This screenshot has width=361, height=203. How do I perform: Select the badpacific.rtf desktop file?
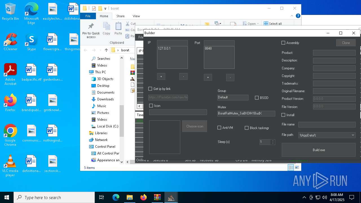(31, 73)
